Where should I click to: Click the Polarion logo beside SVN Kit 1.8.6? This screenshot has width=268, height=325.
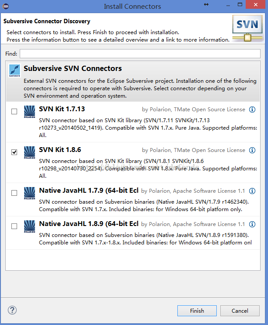(x=29, y=152)
